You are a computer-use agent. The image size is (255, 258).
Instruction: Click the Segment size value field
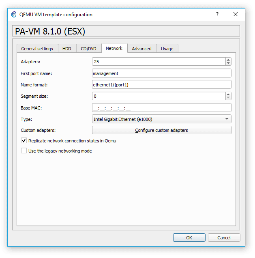click(x=159, y=96)
